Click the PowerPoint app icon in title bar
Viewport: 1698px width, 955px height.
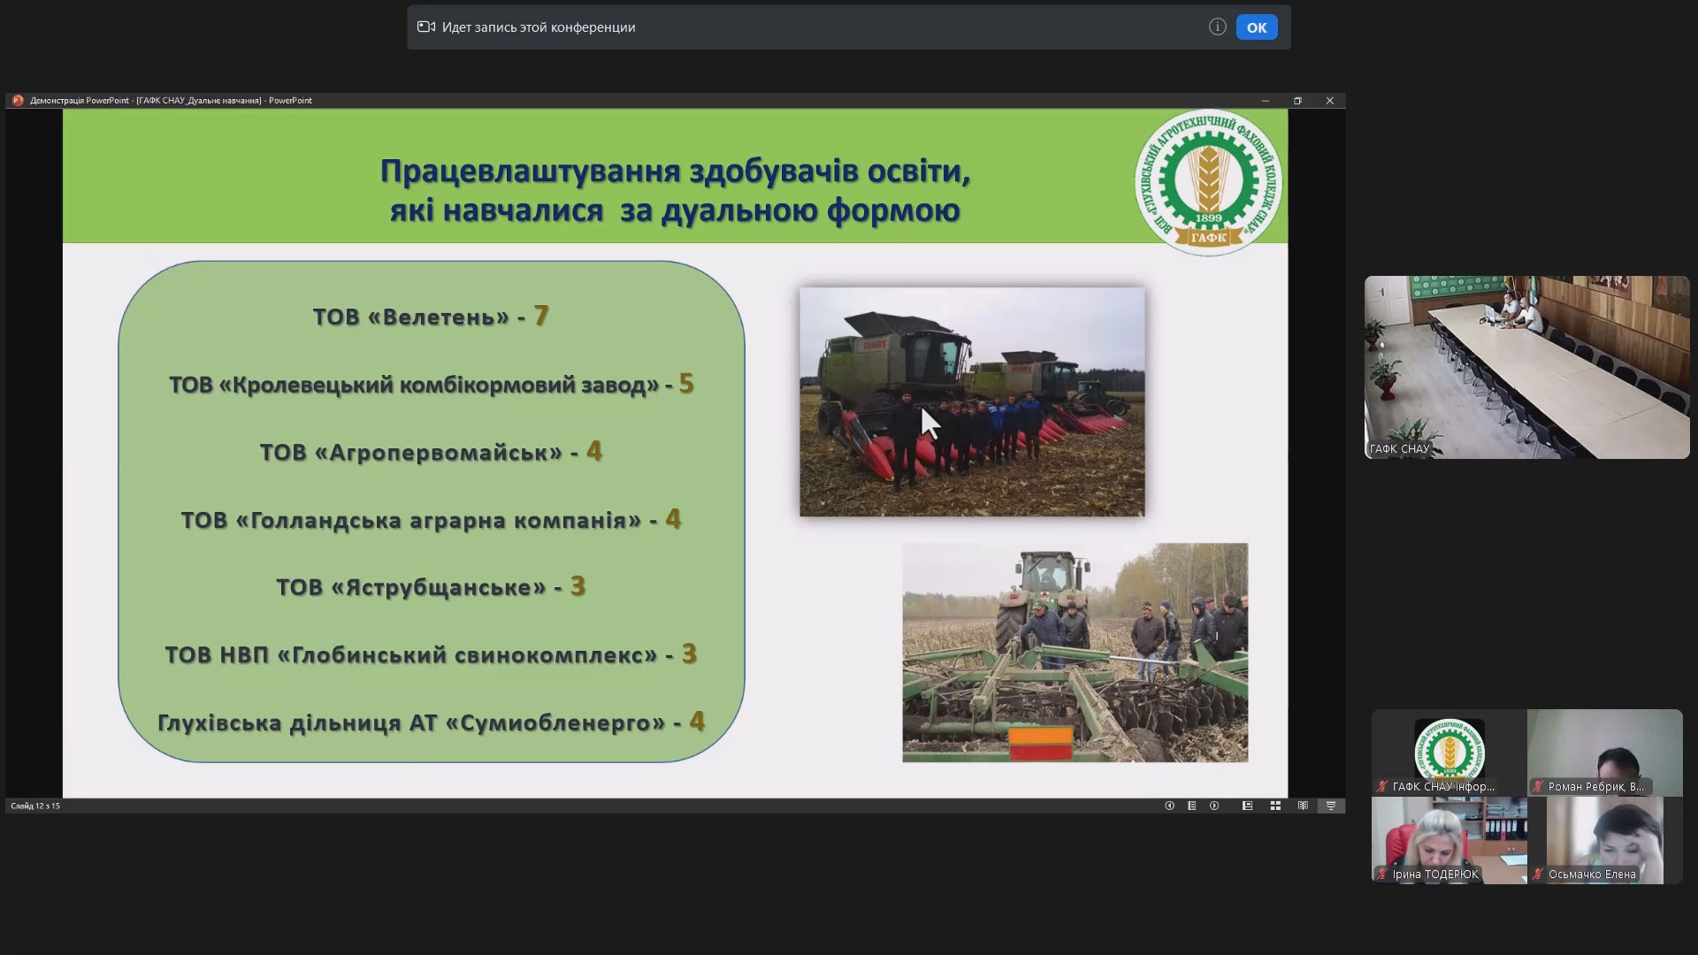(x=17, y=101)
